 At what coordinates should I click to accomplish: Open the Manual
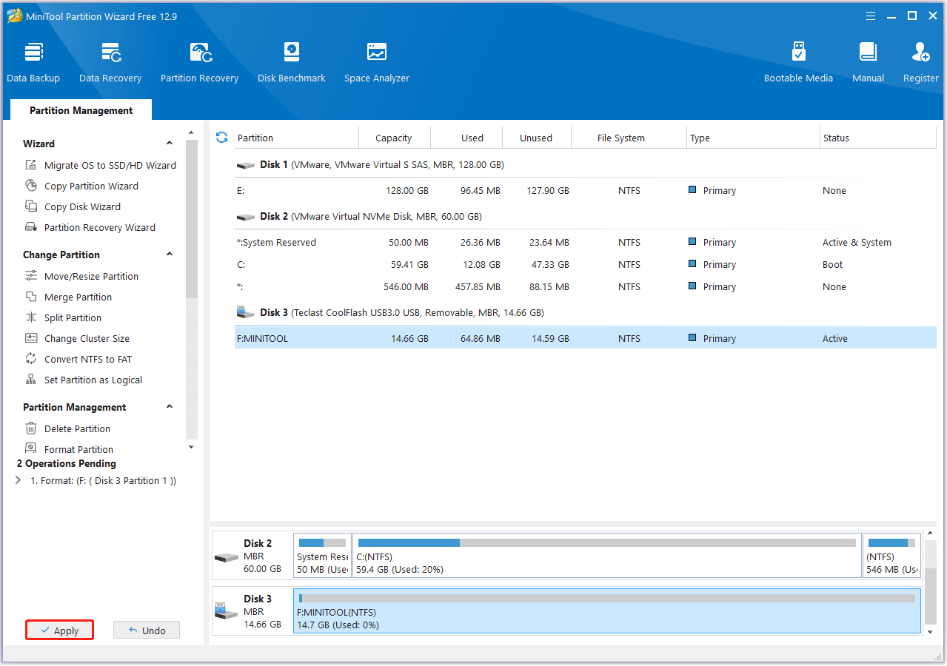click(x=867, y=61)
